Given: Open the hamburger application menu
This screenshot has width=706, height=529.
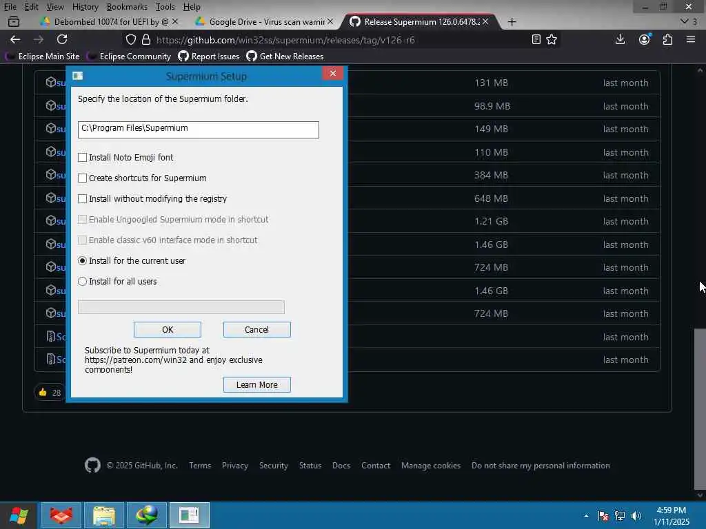Looking at the screenshot, I should tap(691, 39).
